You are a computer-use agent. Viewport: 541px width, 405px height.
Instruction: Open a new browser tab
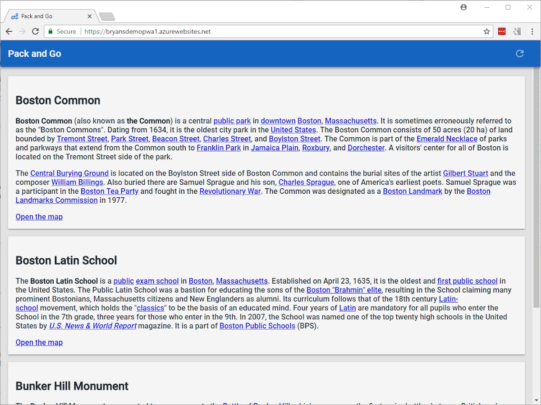click(x=107, y=17)
